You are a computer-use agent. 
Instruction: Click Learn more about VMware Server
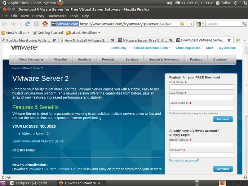(x=38, y=141)
